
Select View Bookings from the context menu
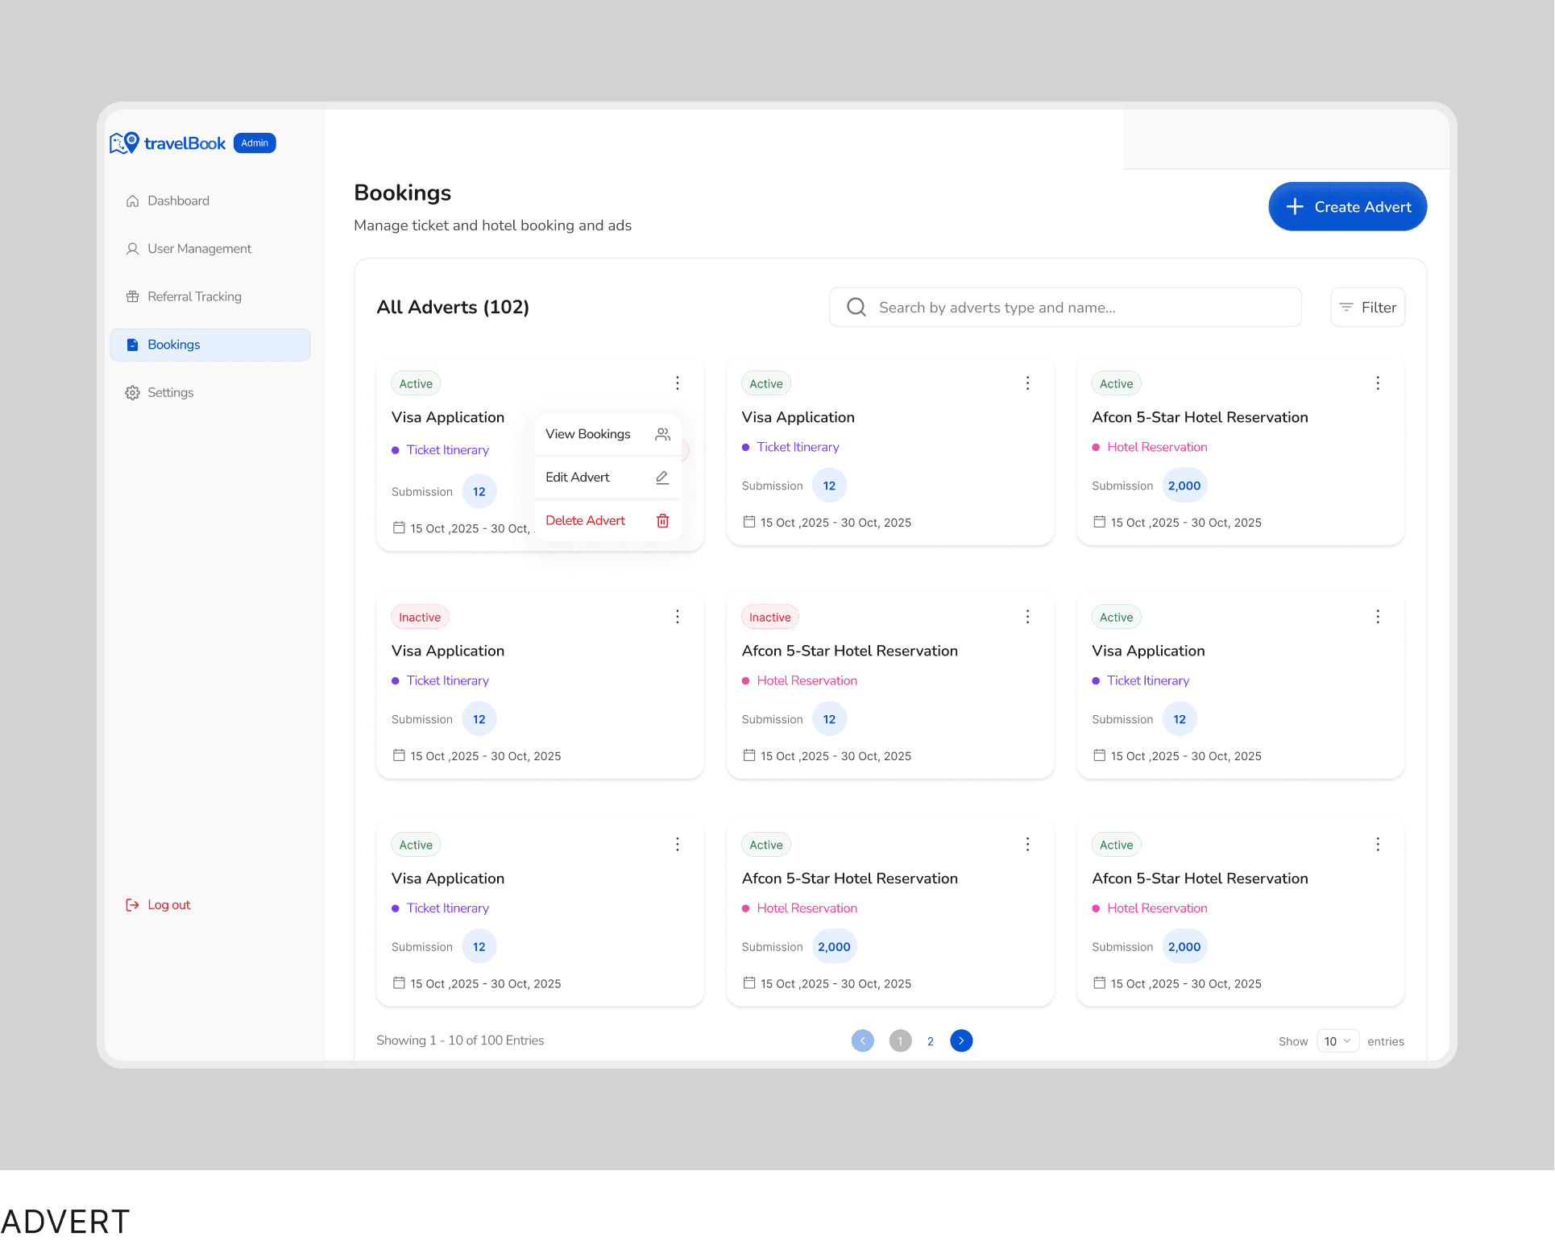(x=588, y=434)
